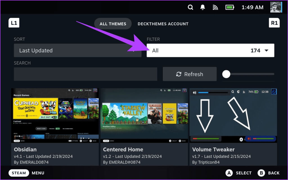Image resolution: width=288 pixels, height=180 pixels.
Task: Open the Filter dropdown showing All 174
Action: (210, 51)
